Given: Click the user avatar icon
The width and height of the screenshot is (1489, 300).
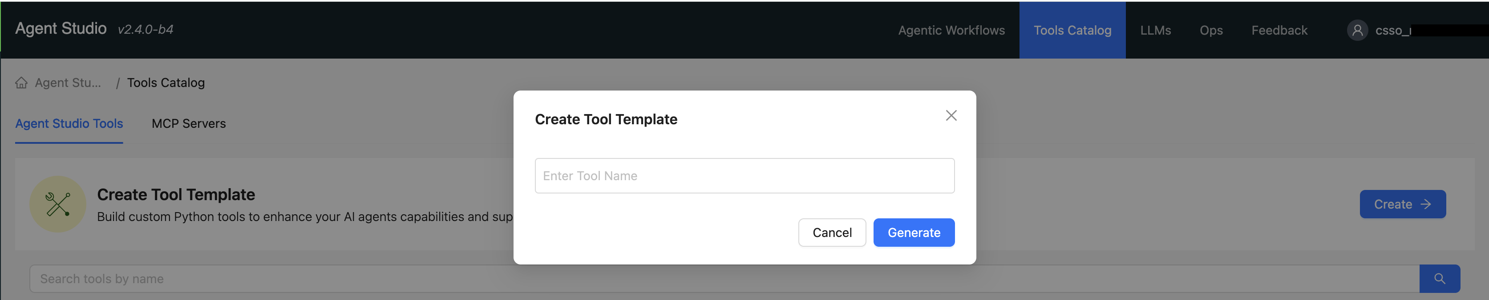Looking at the screenshot, I should [1357, 30].
